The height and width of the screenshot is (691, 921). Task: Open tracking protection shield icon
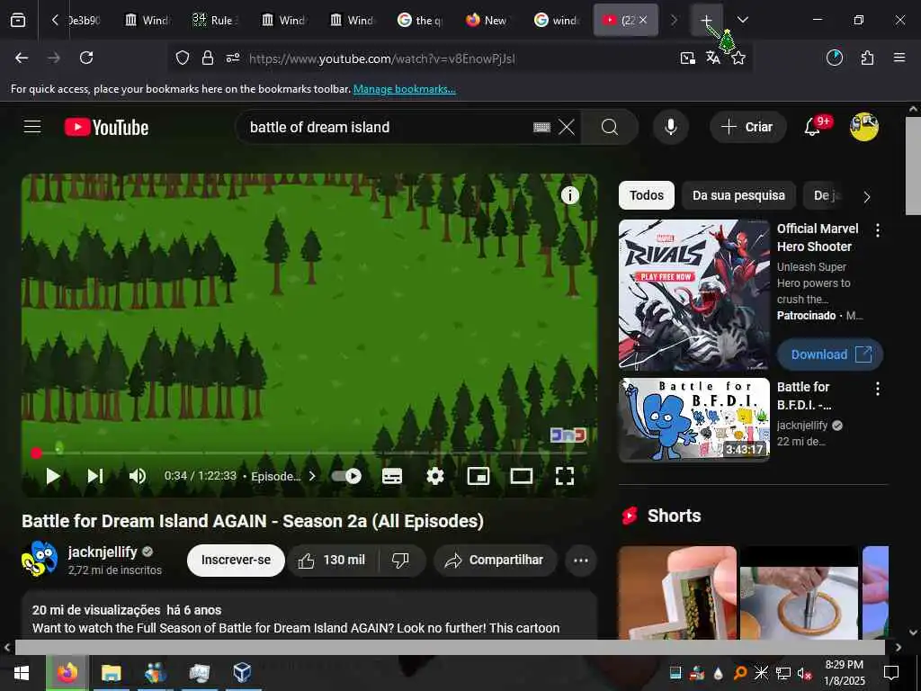[183, 58]
